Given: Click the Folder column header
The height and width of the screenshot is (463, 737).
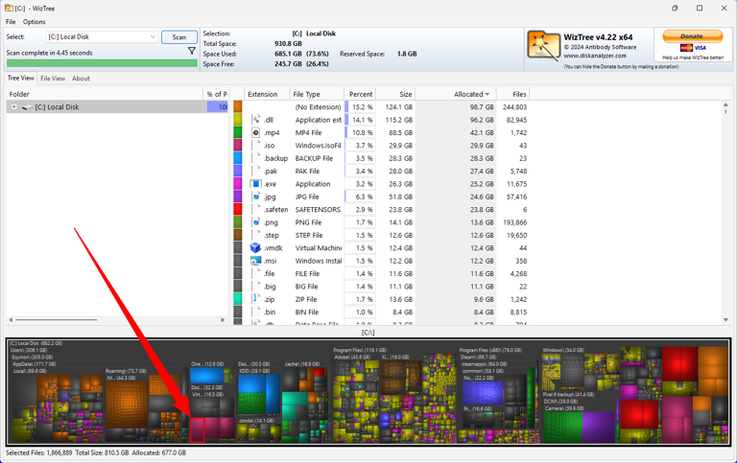Looking at the screenshot, I should click(x=105, y=94).
